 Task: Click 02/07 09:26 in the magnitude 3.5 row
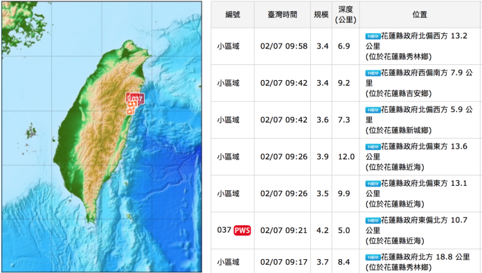(x=284, y=194)
